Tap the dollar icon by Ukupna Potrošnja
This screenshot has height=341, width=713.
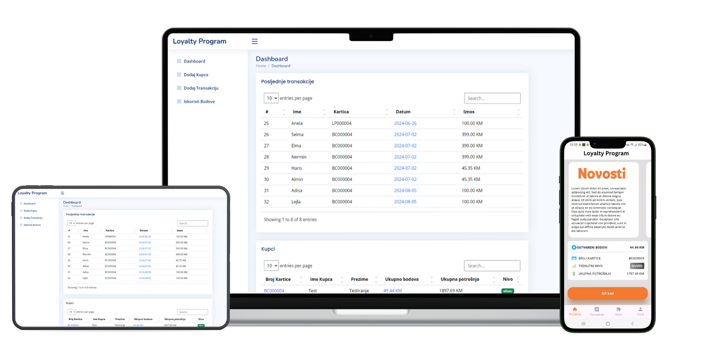coord(574,274)
